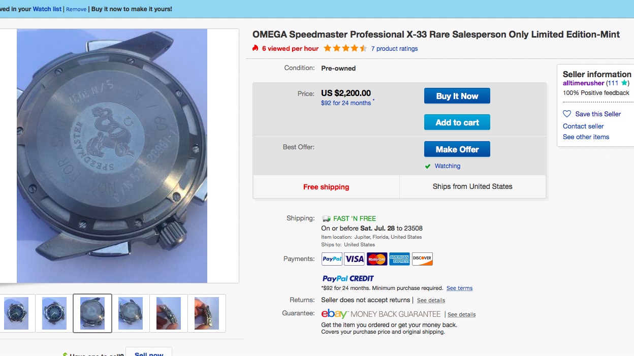Click the heart icon beside Save this Seller

567,114
